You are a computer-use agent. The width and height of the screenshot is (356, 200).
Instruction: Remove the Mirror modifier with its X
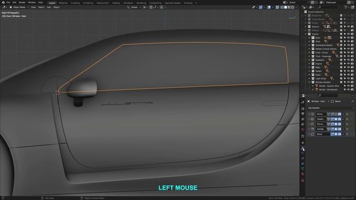[347, 114]
